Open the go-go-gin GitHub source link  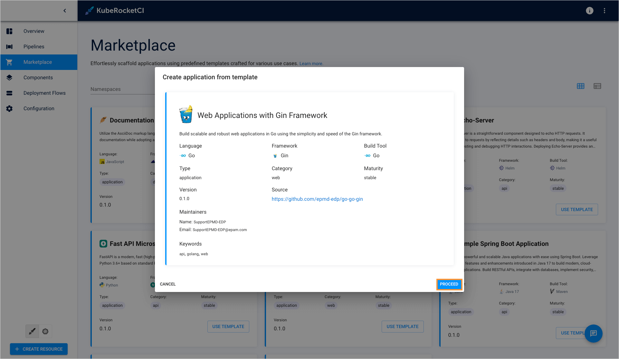click(x=317, y=199)
